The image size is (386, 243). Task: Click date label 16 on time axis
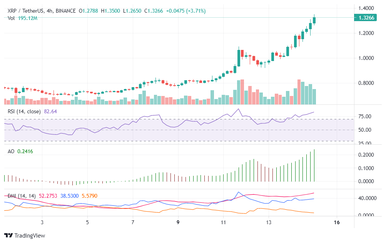[x=337, y=222]
